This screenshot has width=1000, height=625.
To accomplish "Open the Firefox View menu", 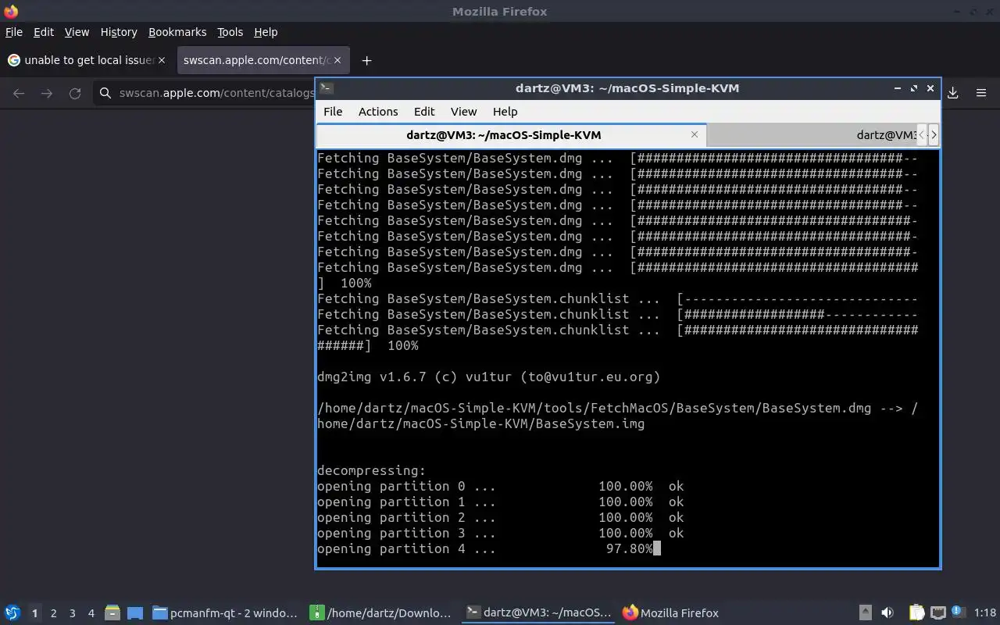I will coord(77,32).
